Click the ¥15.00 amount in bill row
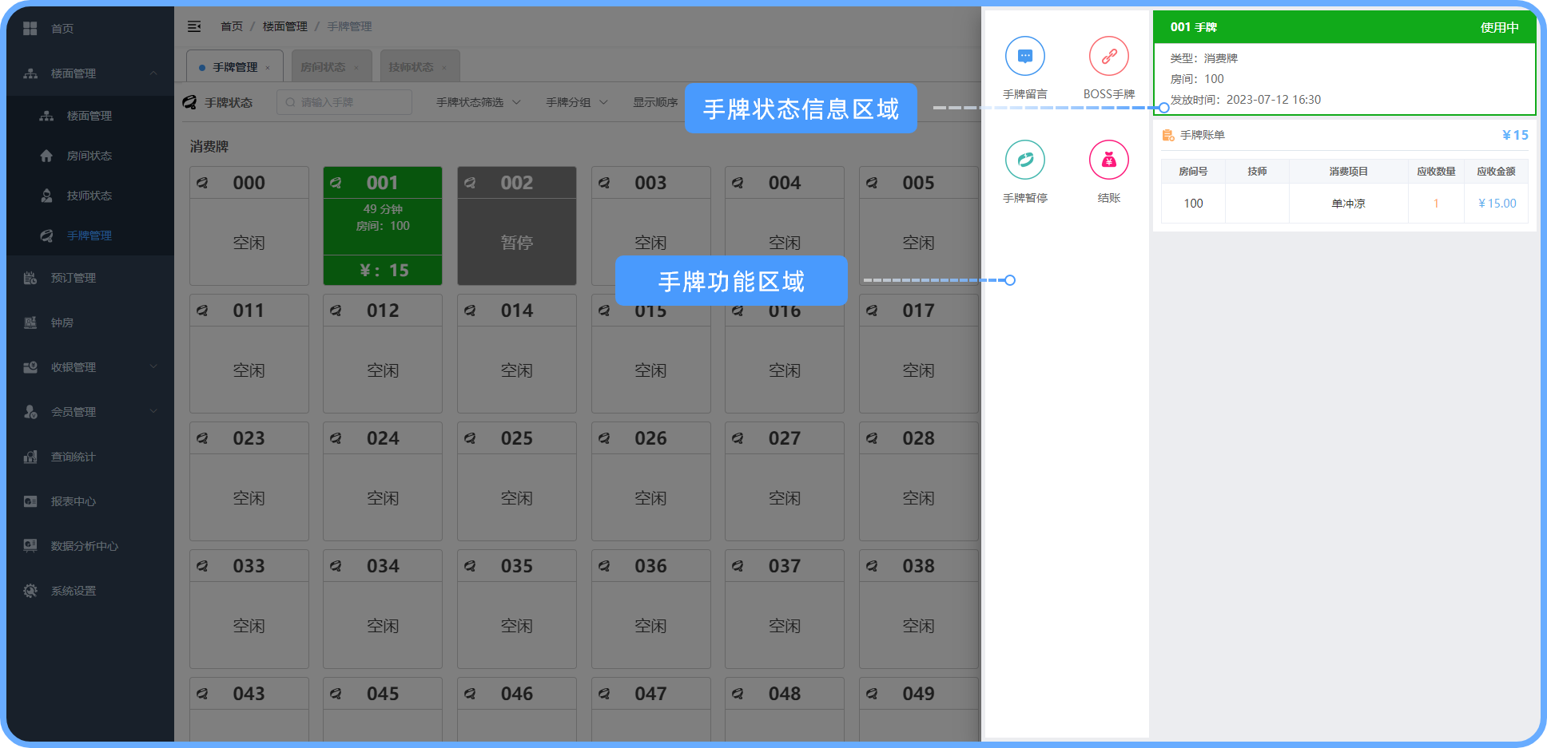The height and width of the screenshot is (748, 1547). [x=1497, y=204]
